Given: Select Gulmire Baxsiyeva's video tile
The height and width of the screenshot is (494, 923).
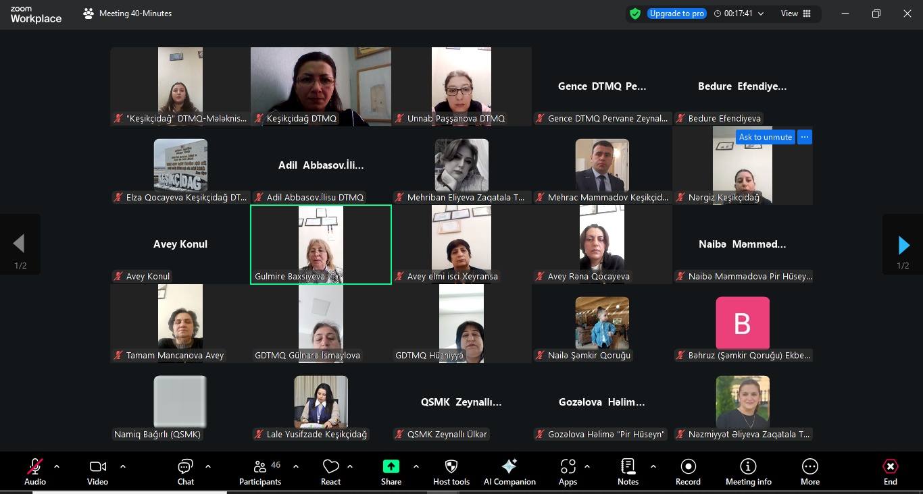Looking at the screenshot, I should click(321, 244).
